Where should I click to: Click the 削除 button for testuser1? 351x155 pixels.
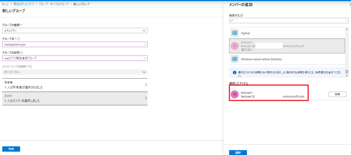[338, 94]
